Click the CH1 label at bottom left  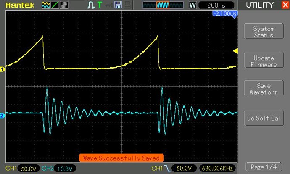click(x=11, y=168)
